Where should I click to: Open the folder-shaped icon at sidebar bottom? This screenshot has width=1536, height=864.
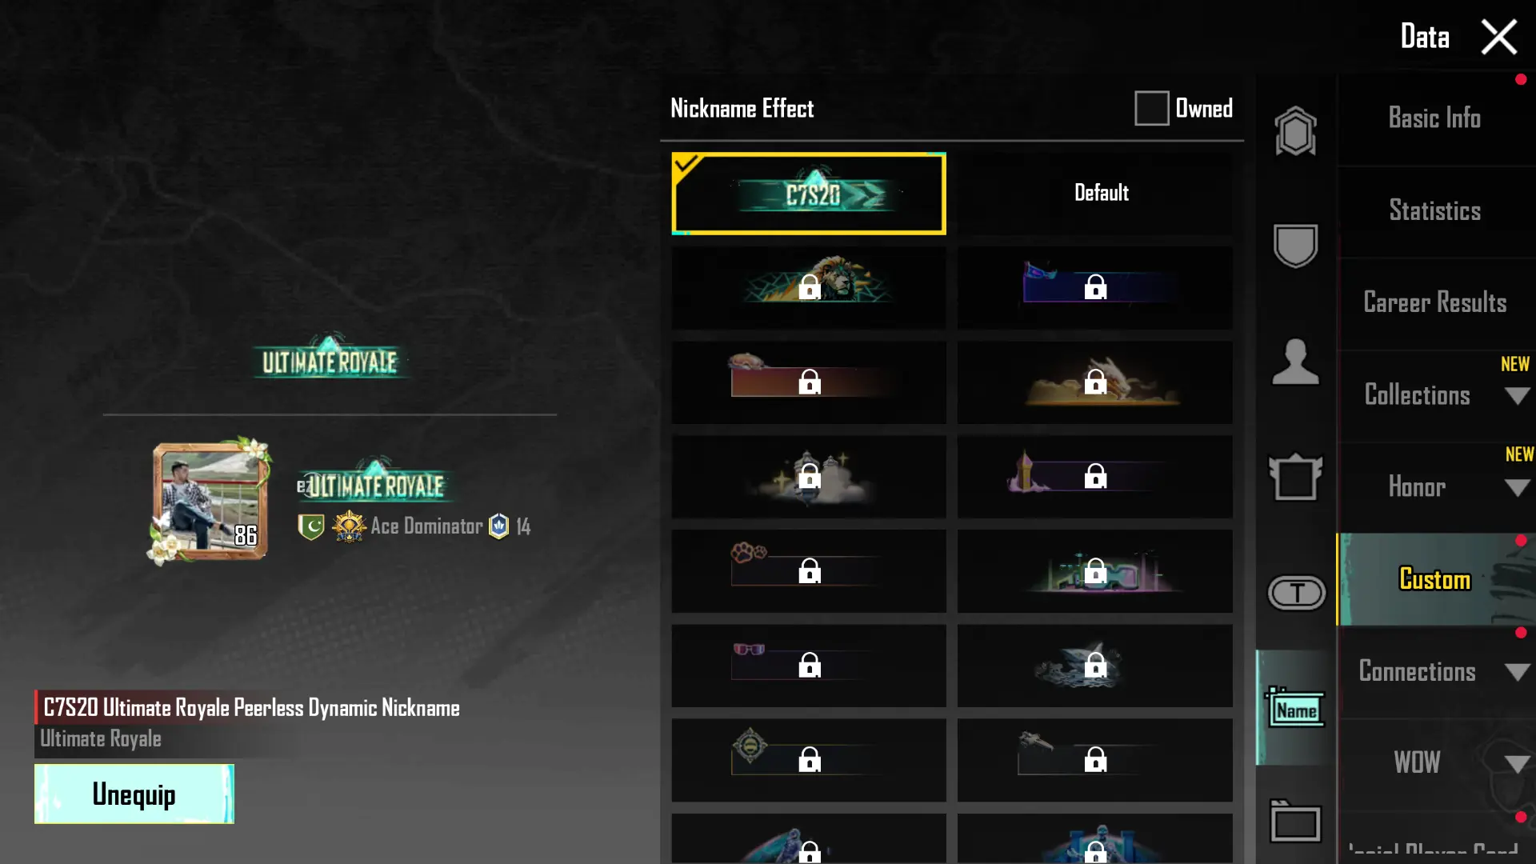[1295, 821]
